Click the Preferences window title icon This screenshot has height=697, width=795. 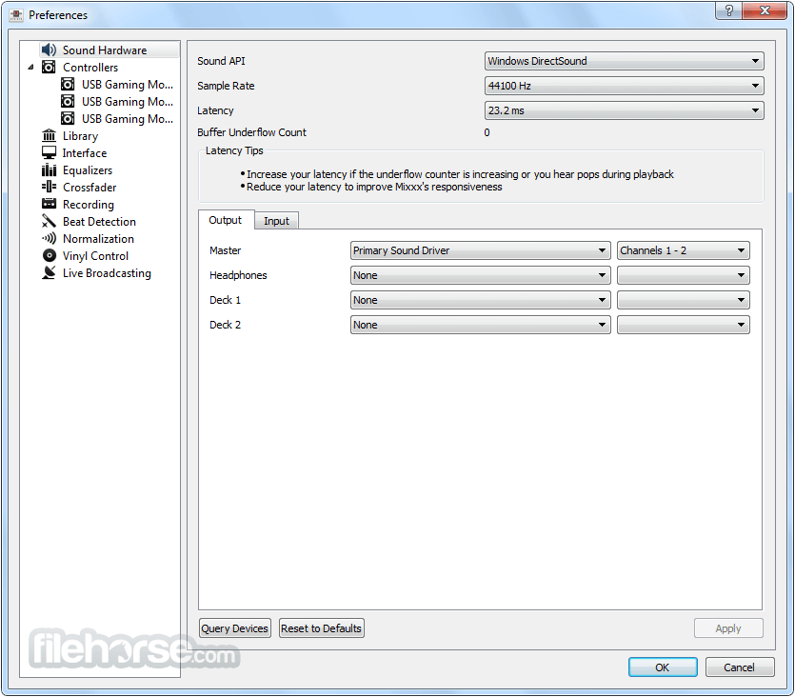coord(16,15)
